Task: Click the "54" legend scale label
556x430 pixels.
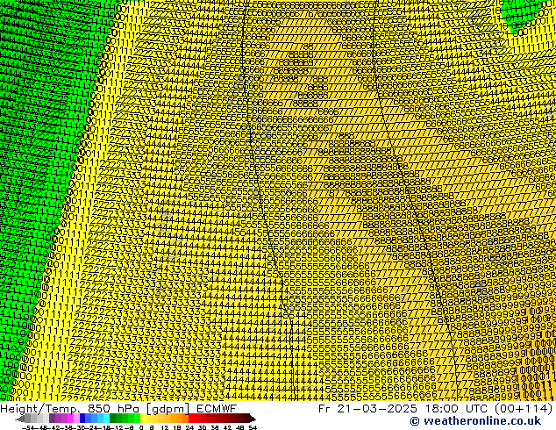Action: (x=252, y=427)
